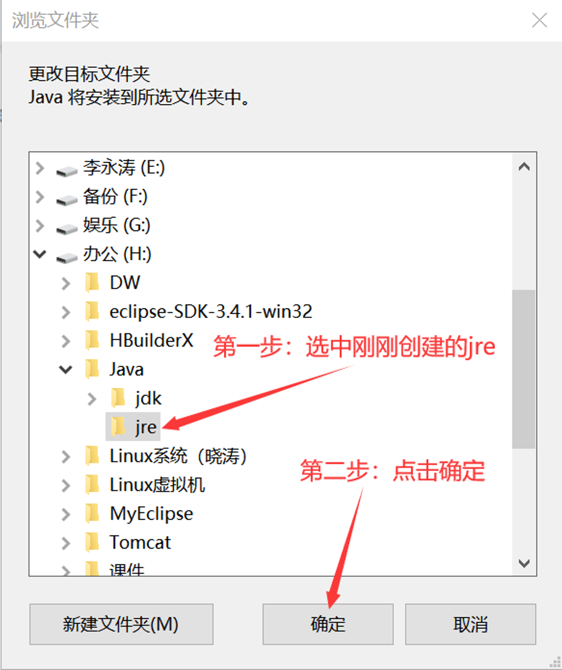The height and width of the screenshot is (670, 562).
Task: Click the DW folder icon
Action: 92,283
